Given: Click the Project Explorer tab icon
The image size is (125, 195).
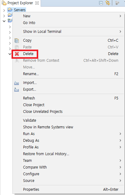Looking at the screenshot, I should (x=4, y=3).
